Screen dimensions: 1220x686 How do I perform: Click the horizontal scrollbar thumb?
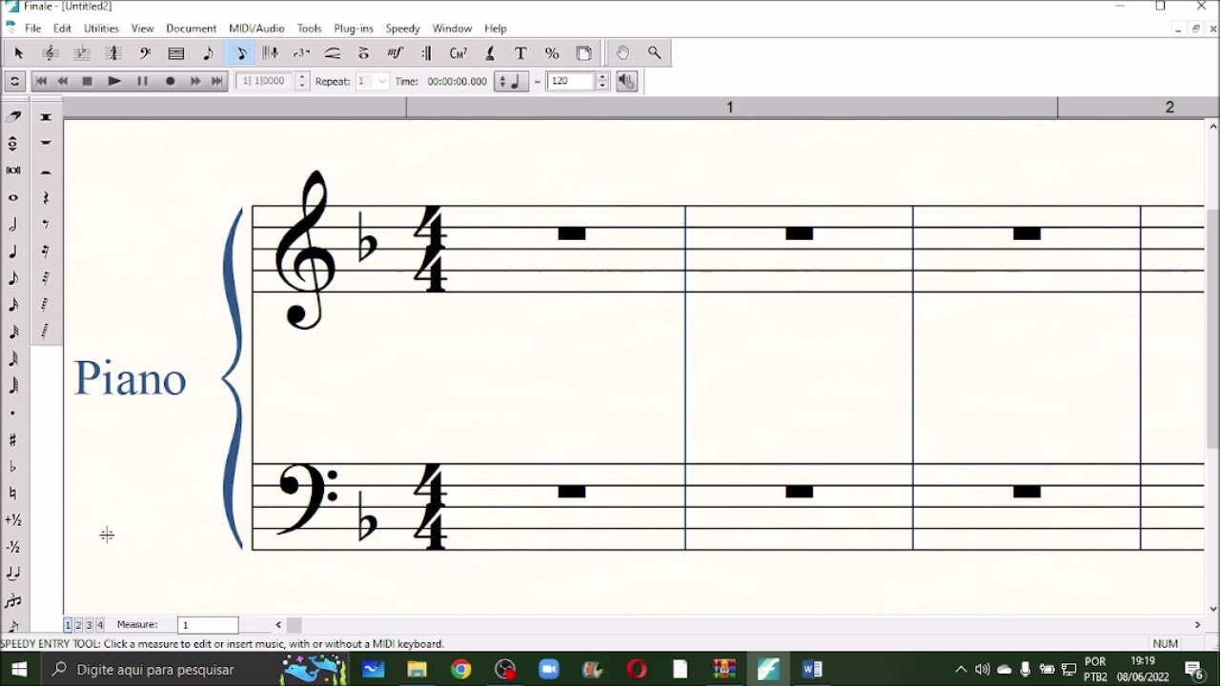[295, 625]
